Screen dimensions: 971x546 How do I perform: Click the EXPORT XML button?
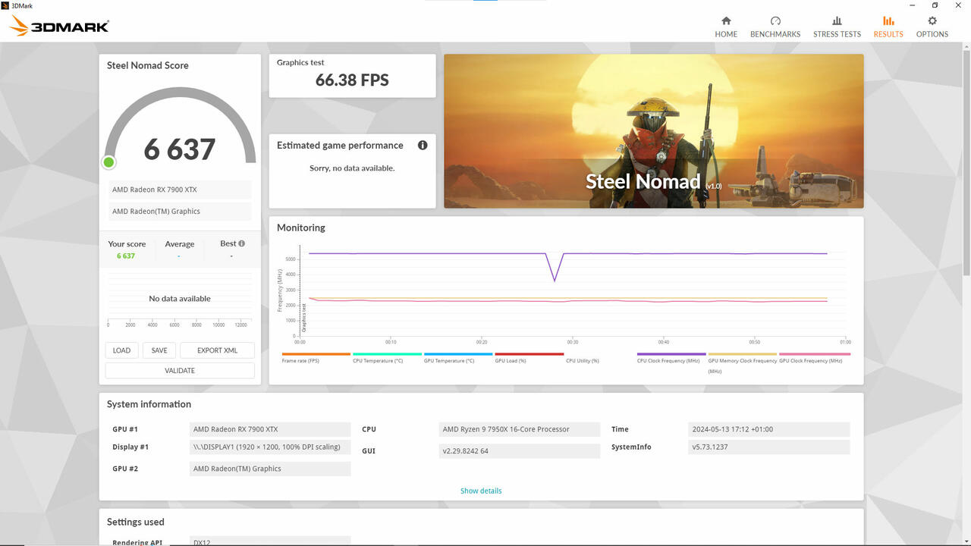[217, 350]
